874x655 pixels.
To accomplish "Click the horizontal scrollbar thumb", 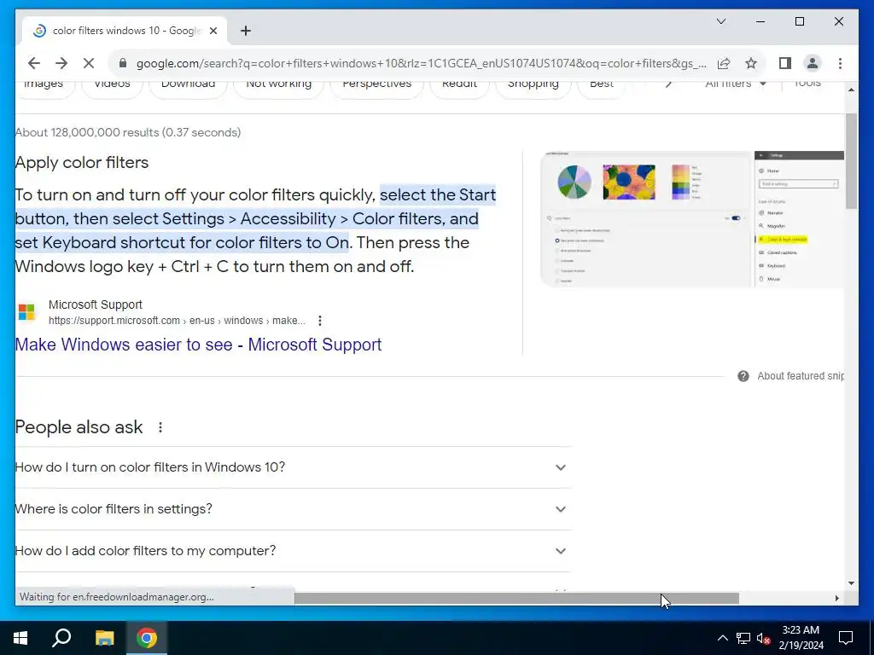I will point(516,598).
